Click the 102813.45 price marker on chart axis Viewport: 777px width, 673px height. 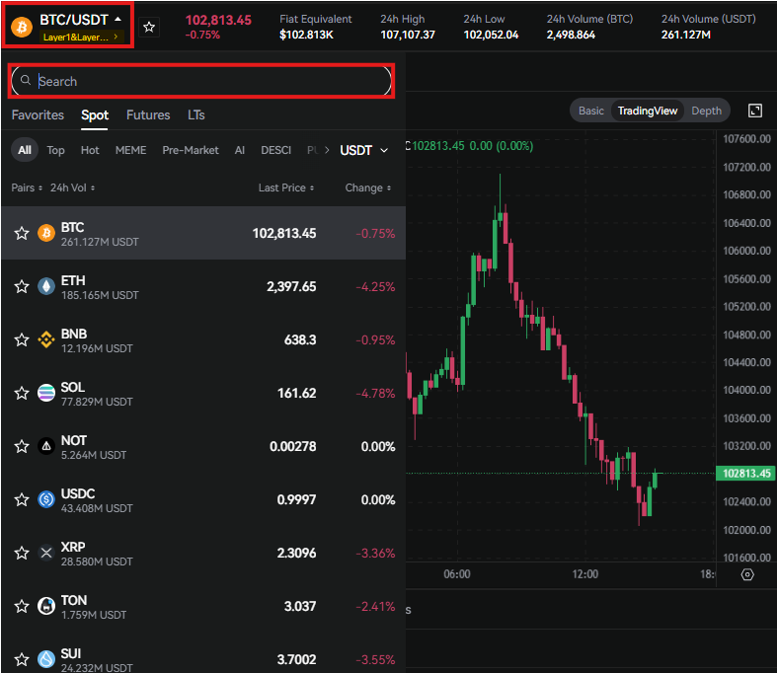pyautogui.click(x=745, y=474)
